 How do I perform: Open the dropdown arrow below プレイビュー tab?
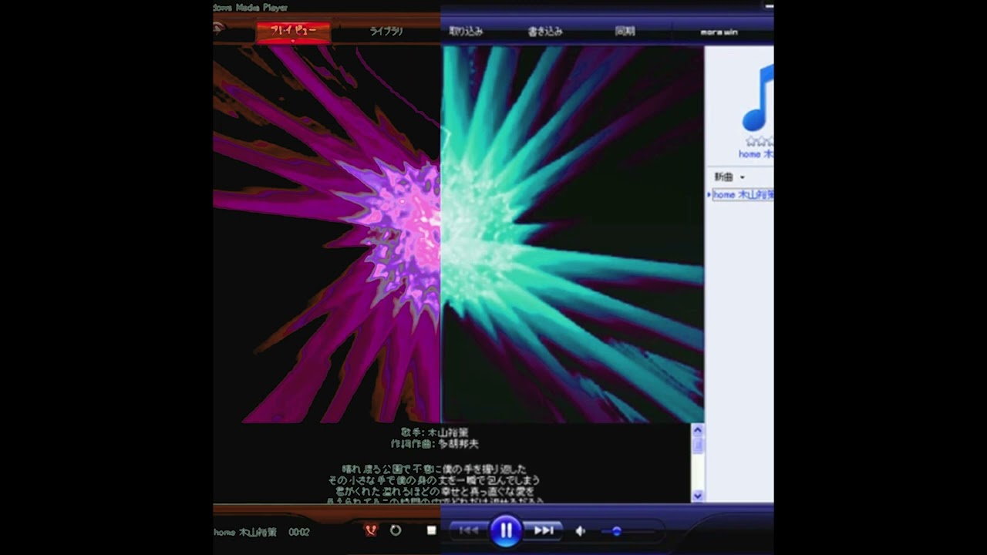pos(293,41)
